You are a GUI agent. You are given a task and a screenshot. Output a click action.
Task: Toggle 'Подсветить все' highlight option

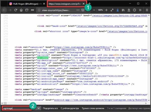(50, 108)
